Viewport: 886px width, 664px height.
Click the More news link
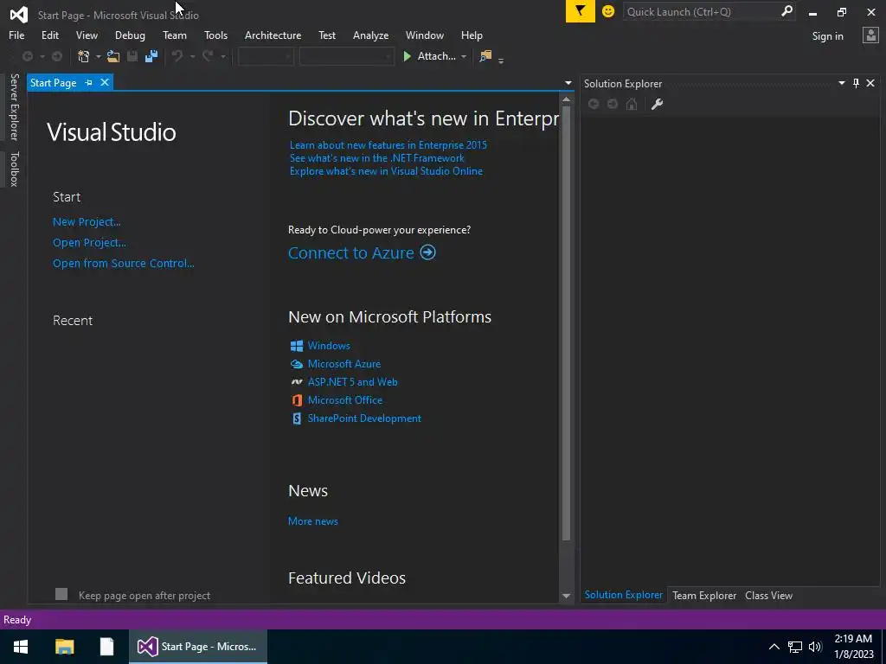click(x=313, y=521)
